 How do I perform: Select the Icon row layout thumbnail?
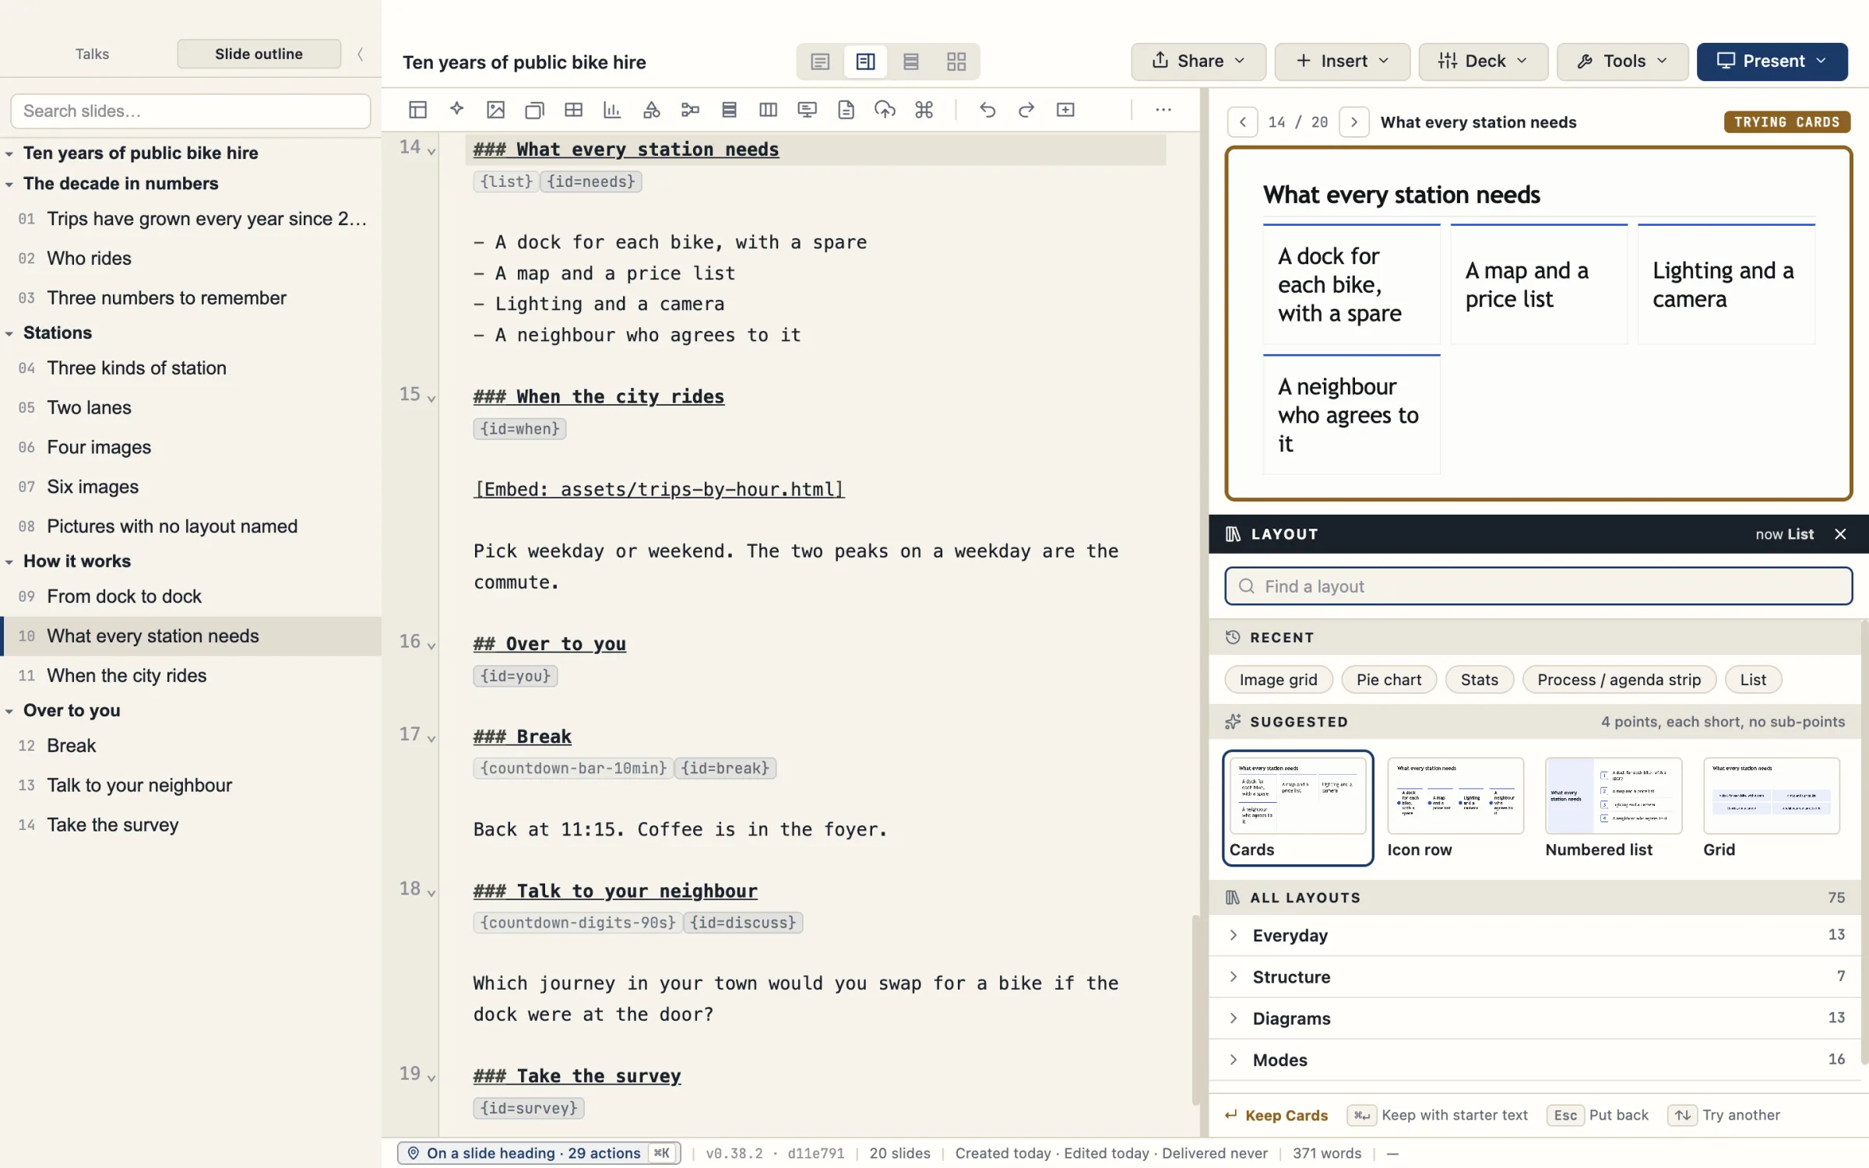[1455, 807]
